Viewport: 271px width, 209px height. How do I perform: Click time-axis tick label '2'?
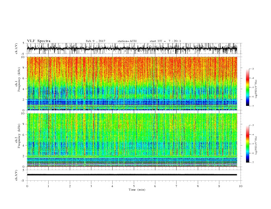point(70,186)
